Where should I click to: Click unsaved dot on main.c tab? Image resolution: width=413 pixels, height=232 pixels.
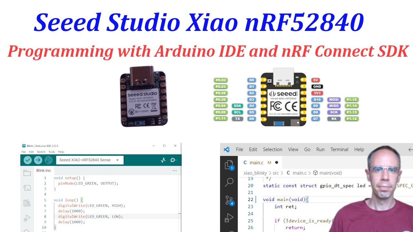tap(277, 163)
